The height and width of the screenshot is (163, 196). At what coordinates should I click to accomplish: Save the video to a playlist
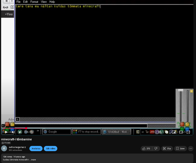(180, 149)
